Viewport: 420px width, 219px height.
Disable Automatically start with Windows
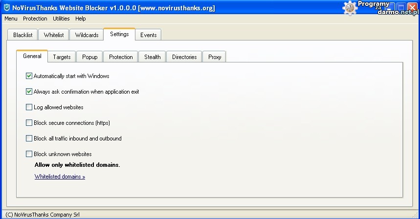coord(29,76)
